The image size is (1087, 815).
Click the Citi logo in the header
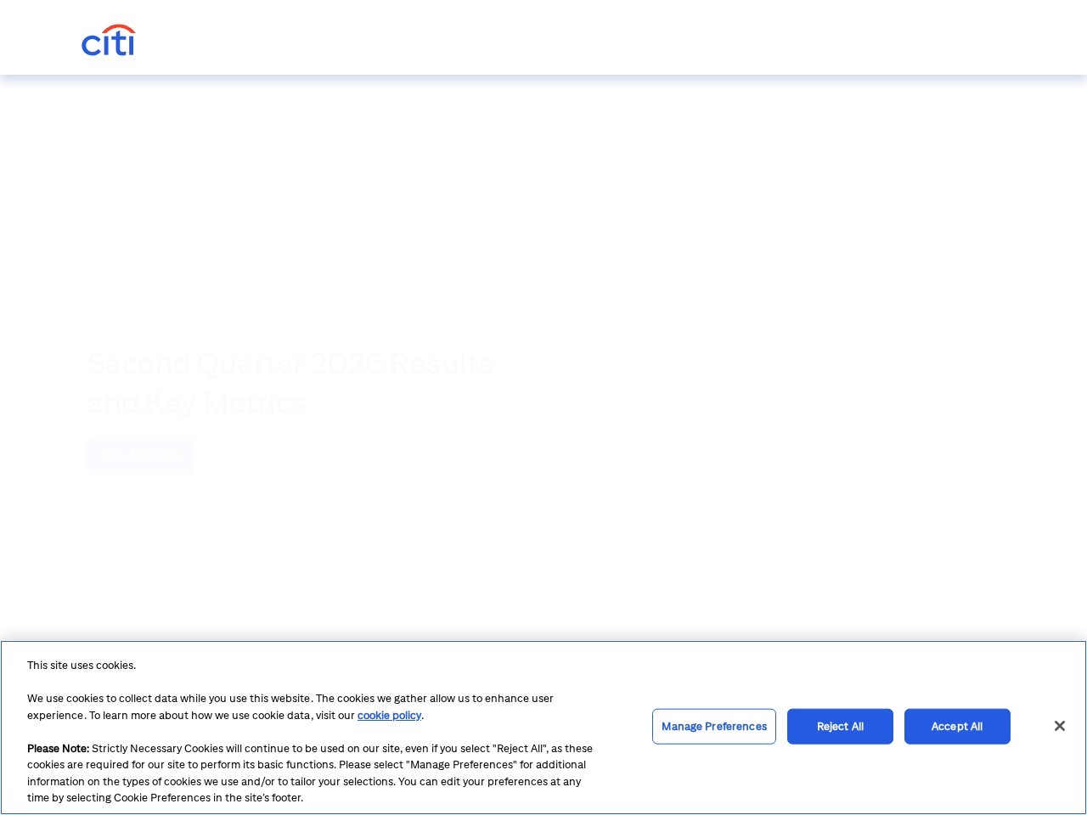108,40
